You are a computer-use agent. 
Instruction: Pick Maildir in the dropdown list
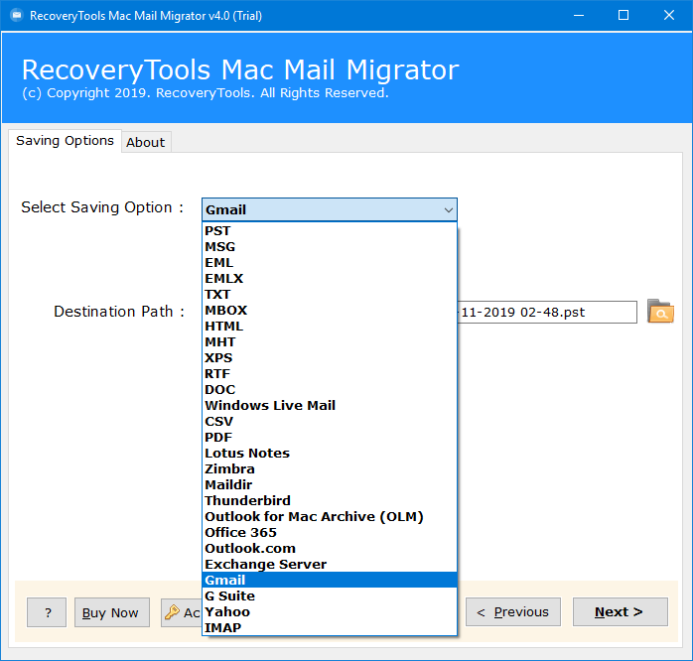(330, 485)
